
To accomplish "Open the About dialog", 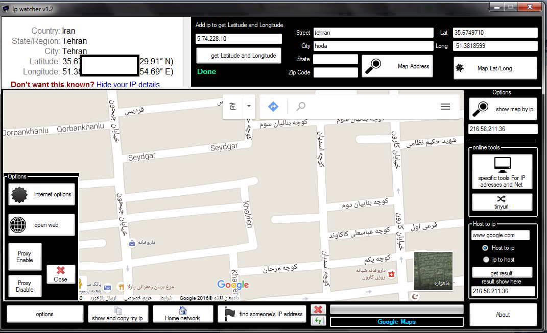I will tap(503, 315).
